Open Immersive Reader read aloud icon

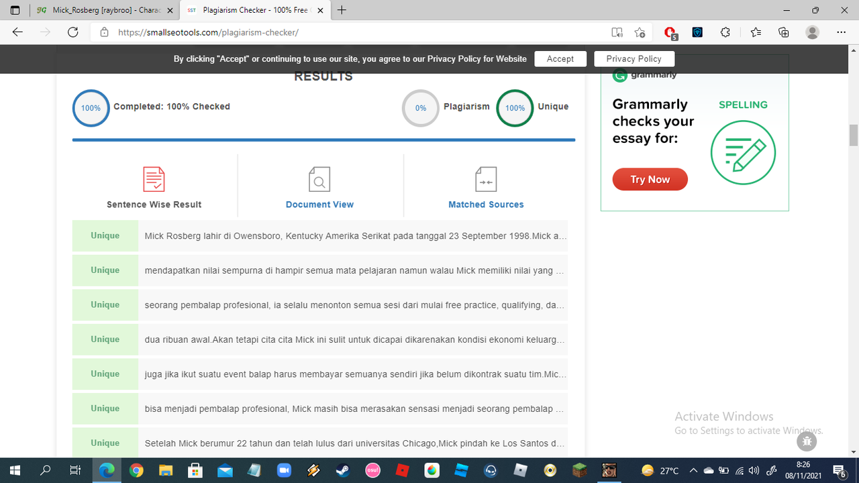[x=617, y=32]
